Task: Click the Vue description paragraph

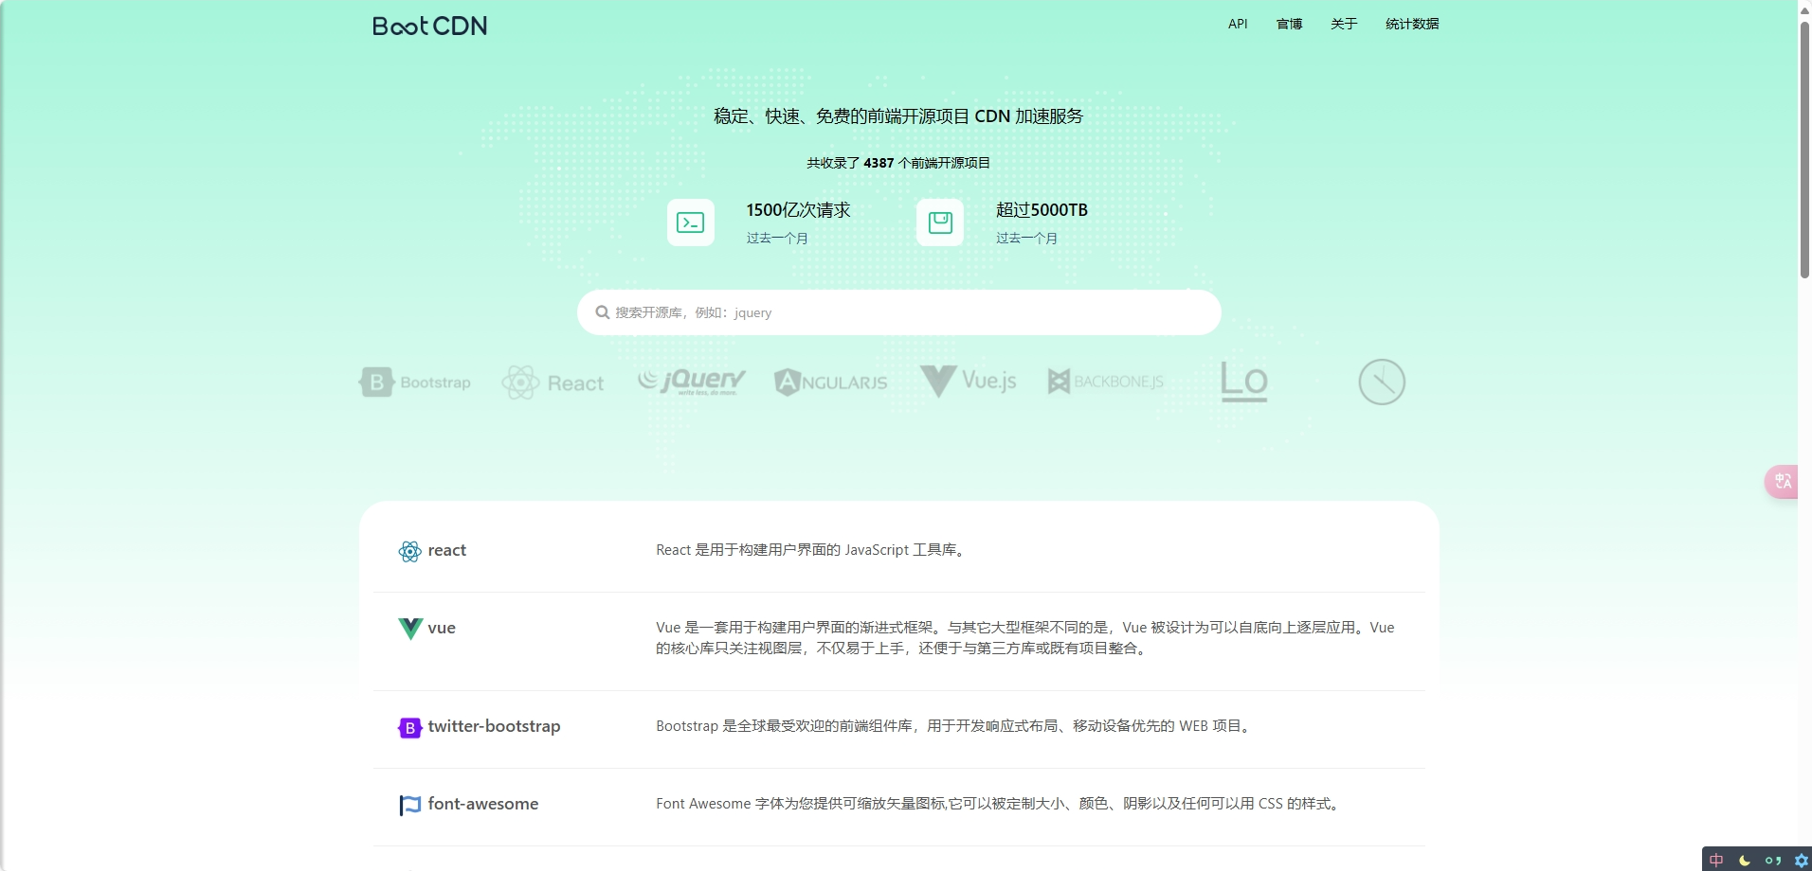Action: point(1025,638)
